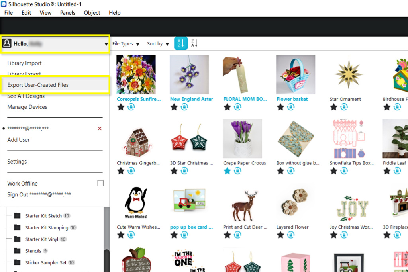Click the cloud sync icon under Coreopsis Sunfire
This screenshot has height=272, width=408.
coord(131,107)
